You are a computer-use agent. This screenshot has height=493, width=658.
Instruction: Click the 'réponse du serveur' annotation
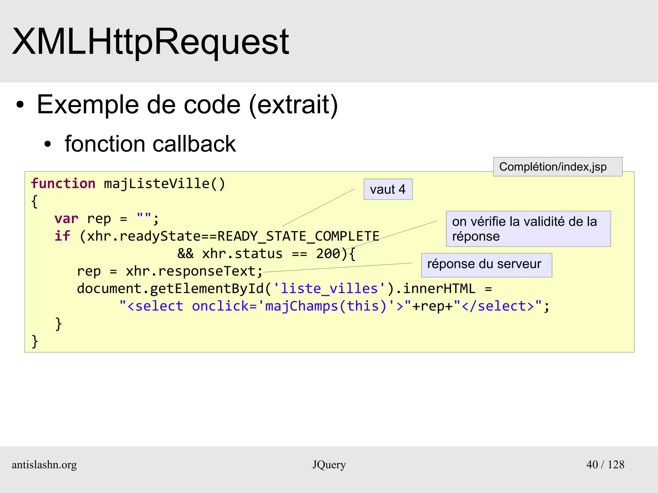tap(486, 265)
